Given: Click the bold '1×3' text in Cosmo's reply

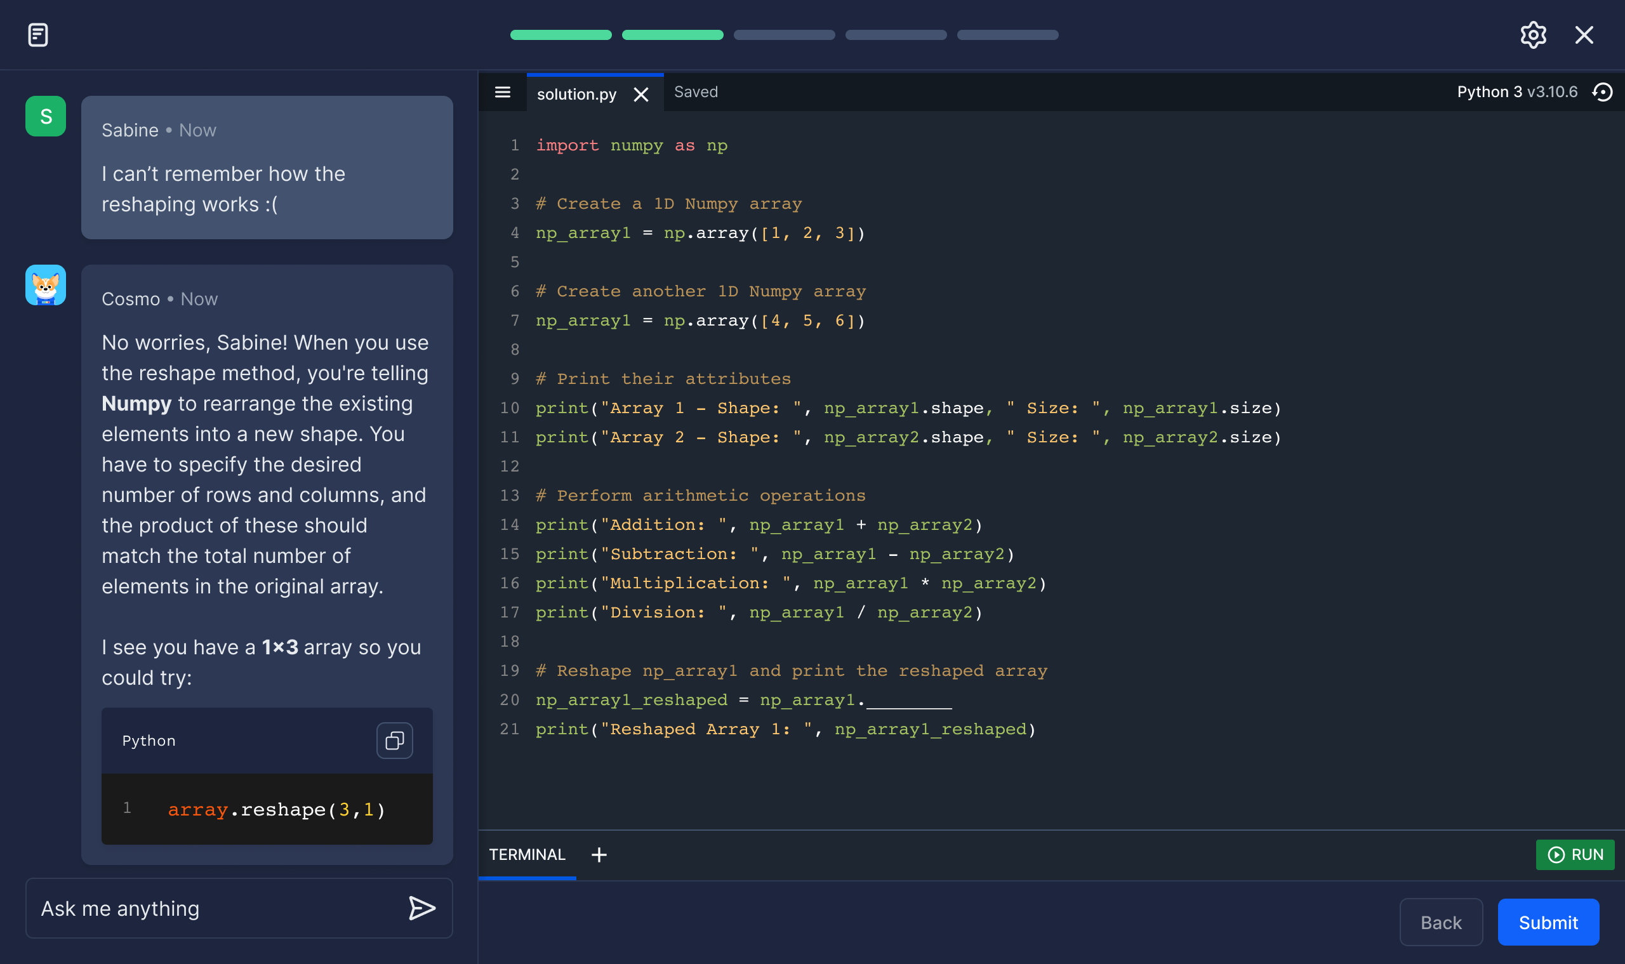Looking at the screenshot, I should tap(280, 648).
